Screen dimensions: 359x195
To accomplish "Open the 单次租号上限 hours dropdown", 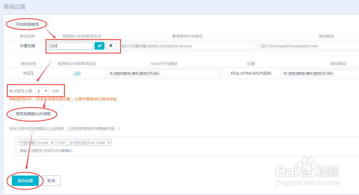I will (42, 91).
